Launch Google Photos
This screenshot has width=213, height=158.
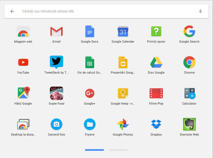point(123,124)
